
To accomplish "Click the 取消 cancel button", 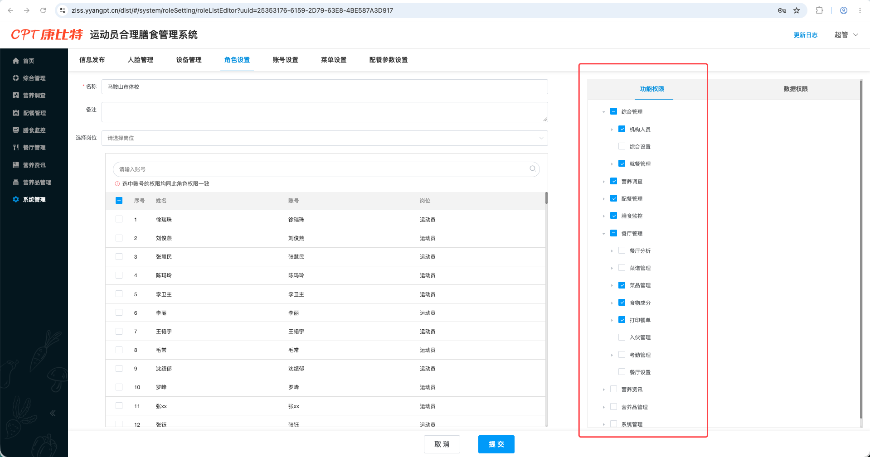I will coord(442,444).
